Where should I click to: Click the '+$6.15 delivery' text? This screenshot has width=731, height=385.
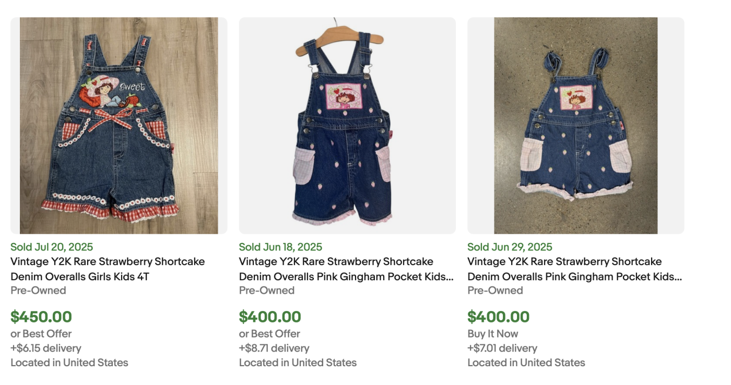(46, 348)
